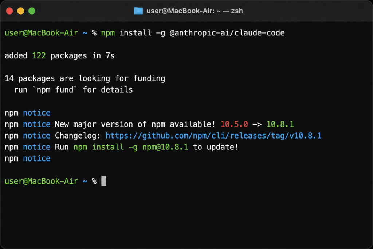Image resolution: width=373 pixels, height=249 pixels.
Task: Open the GitHub npm cli releases changelog link
Action: coord(213,136)
